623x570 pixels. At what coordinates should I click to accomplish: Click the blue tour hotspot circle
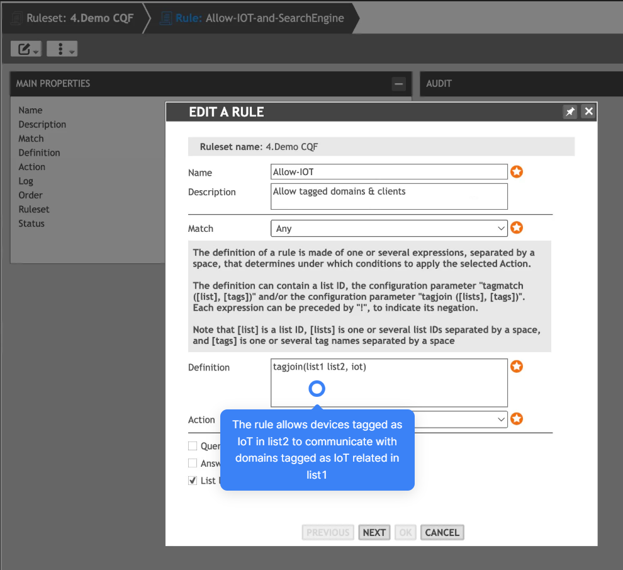point(317,389)
